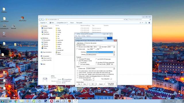The width and height of the screenshot is (184, 103).
Task: Open Opera browser from taskbar
Action: pyautogui.click(x=51, y=101)
